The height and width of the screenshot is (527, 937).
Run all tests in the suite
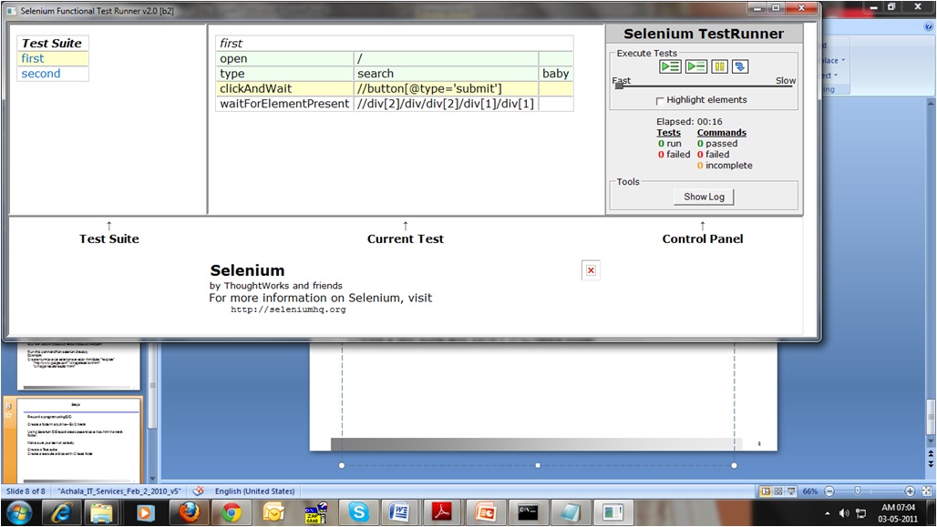tap(670, 66)
